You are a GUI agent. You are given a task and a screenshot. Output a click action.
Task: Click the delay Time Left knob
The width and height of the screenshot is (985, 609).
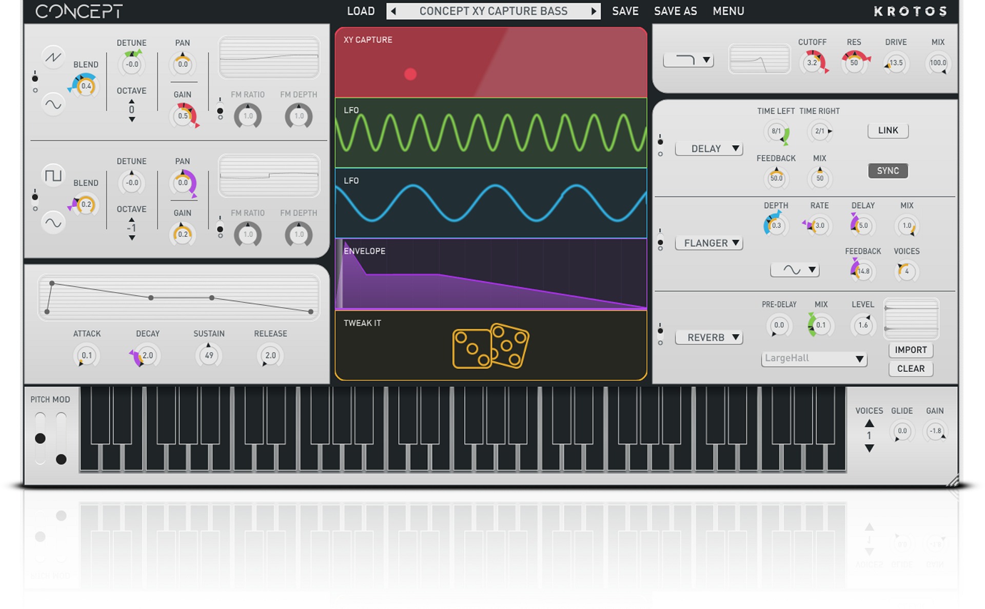776,131
